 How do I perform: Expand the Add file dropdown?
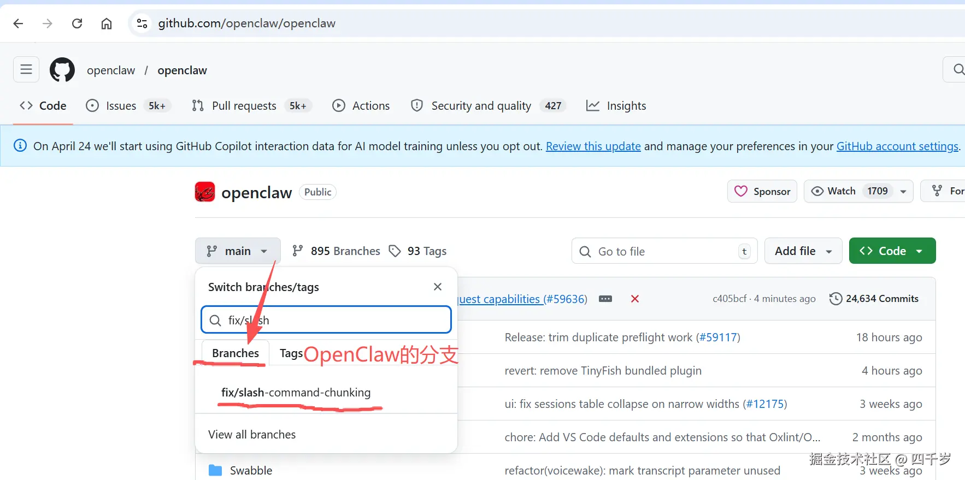click(803, 251)
